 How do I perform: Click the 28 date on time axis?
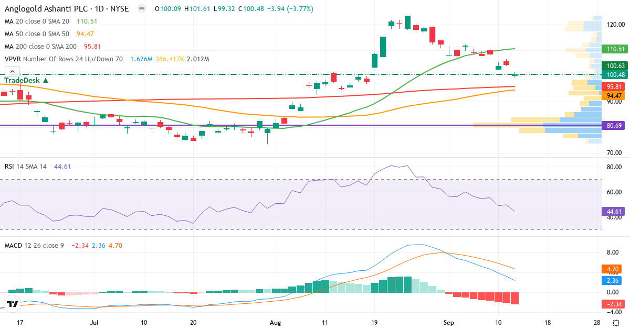coord(597,322)
